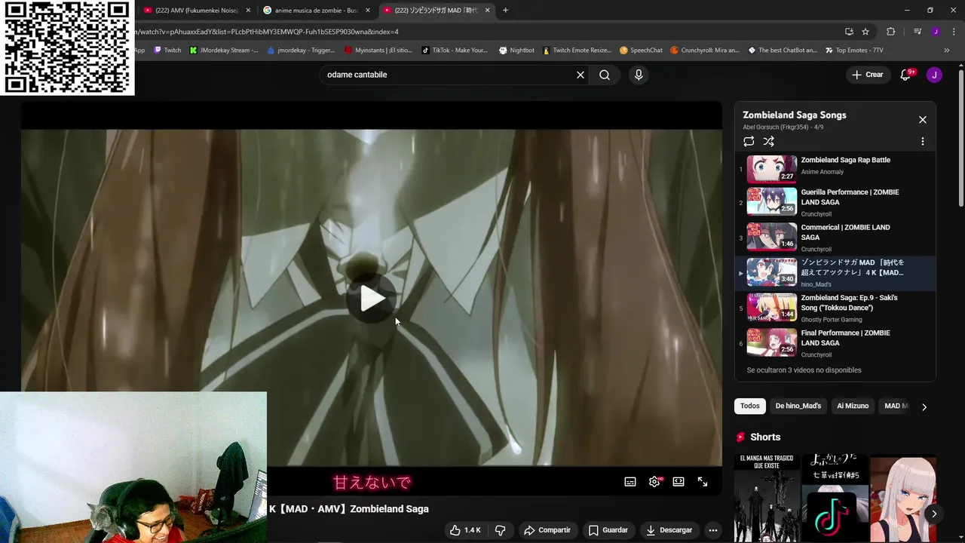Open Saki's Song Tokkou Dance video
Screen dimensions: 965x543
coord(835,308)
